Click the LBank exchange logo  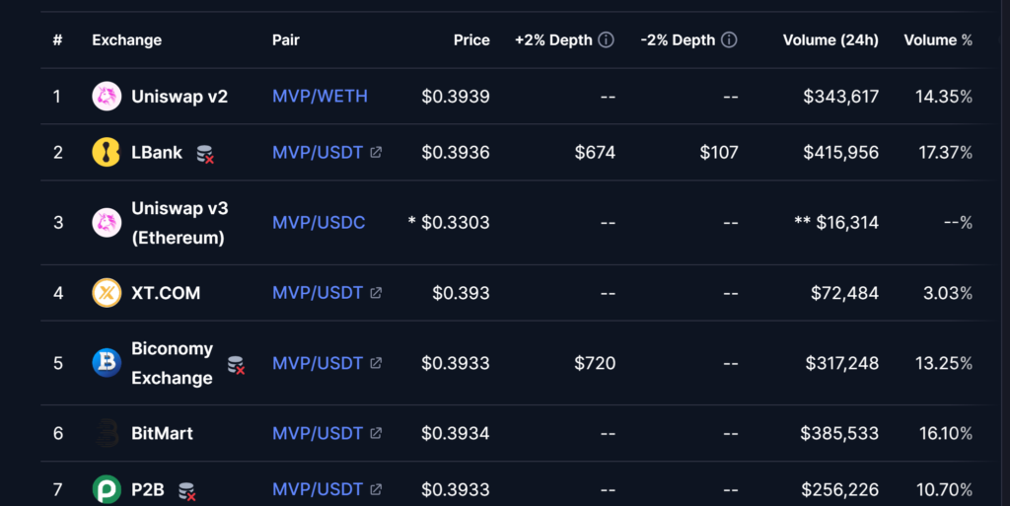[107, 153]
